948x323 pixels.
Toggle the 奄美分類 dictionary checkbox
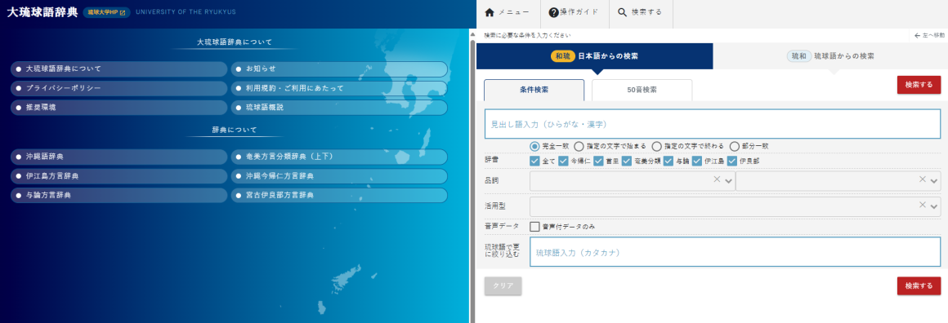627,161
